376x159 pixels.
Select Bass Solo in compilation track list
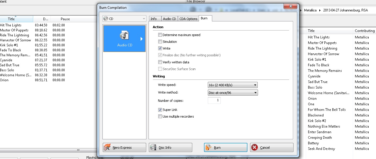7,70
